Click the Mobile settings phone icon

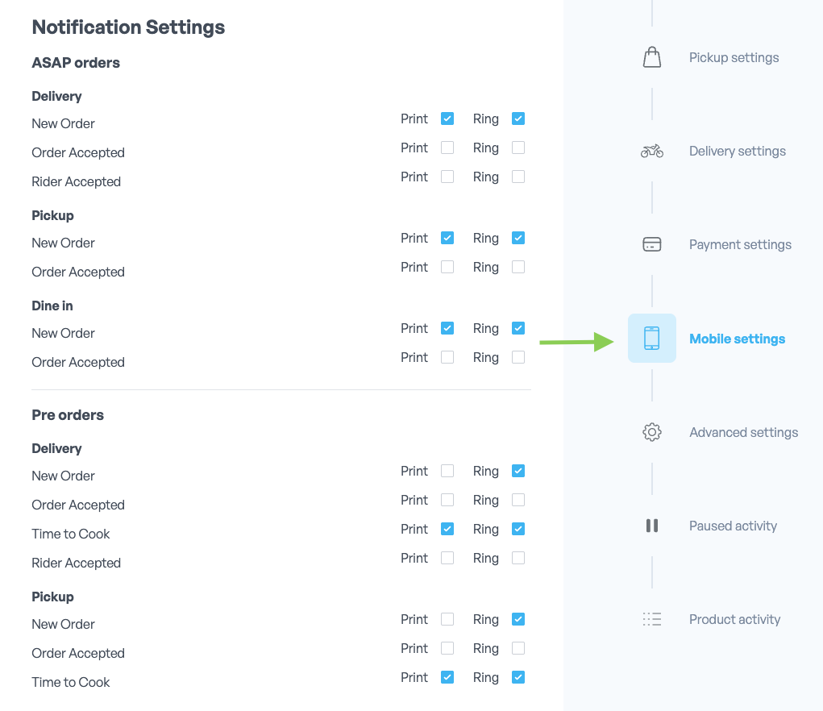(652, 338)
